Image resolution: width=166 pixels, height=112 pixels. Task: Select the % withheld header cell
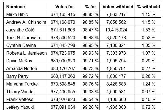coord(149,7)
